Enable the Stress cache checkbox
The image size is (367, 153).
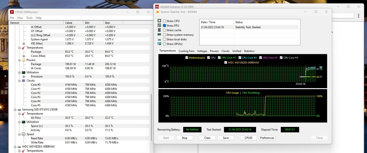coord(165,30)
